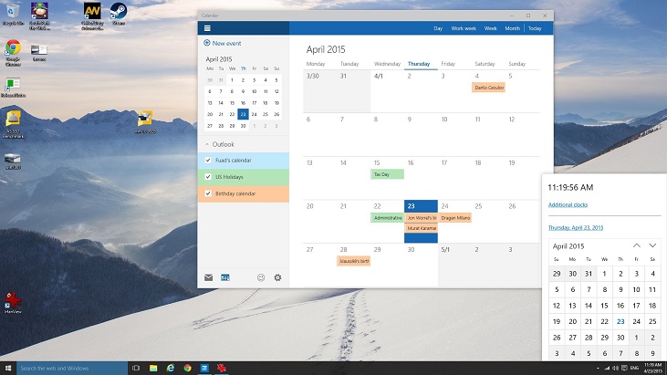Image resolution: width=667 pixels, height=375 pixels.
Task: Open Google Chrome desktop shortcut
Action: (14, 50)
